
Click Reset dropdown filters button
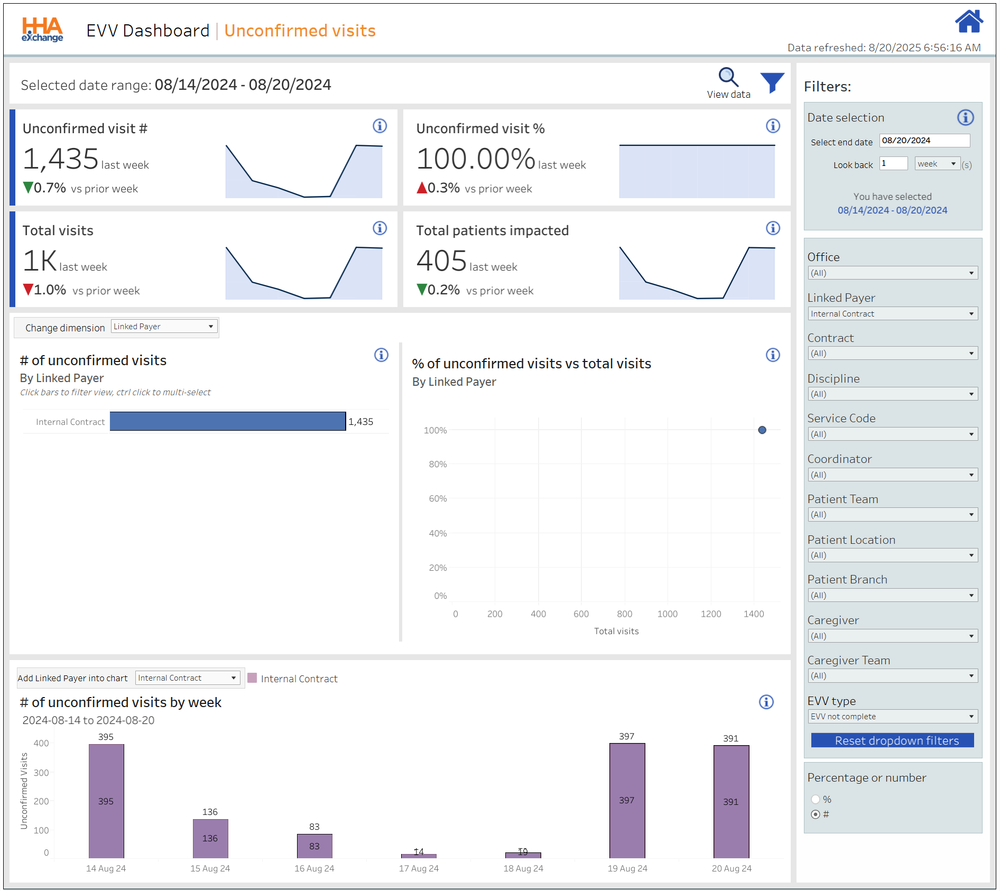(x=892, y=740)
